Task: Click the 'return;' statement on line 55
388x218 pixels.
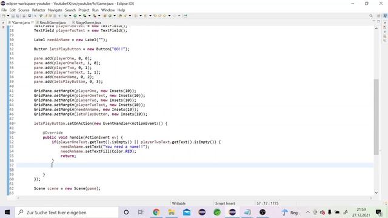Action: 69,156
